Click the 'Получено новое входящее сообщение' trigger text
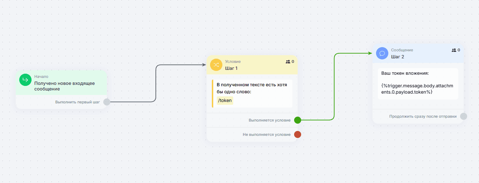 64,86
